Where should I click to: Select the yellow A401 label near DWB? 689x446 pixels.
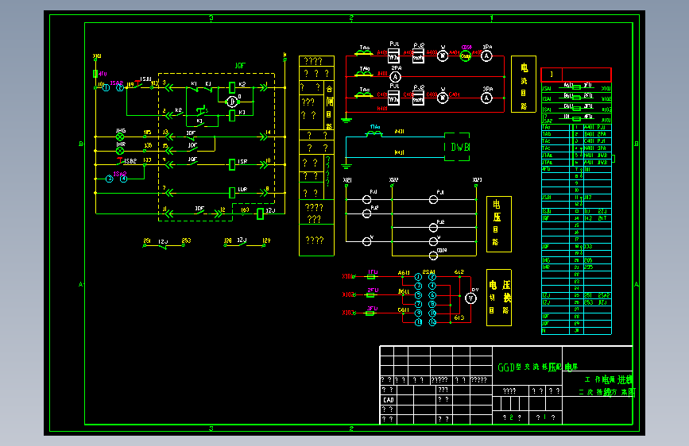click(400, 131)
